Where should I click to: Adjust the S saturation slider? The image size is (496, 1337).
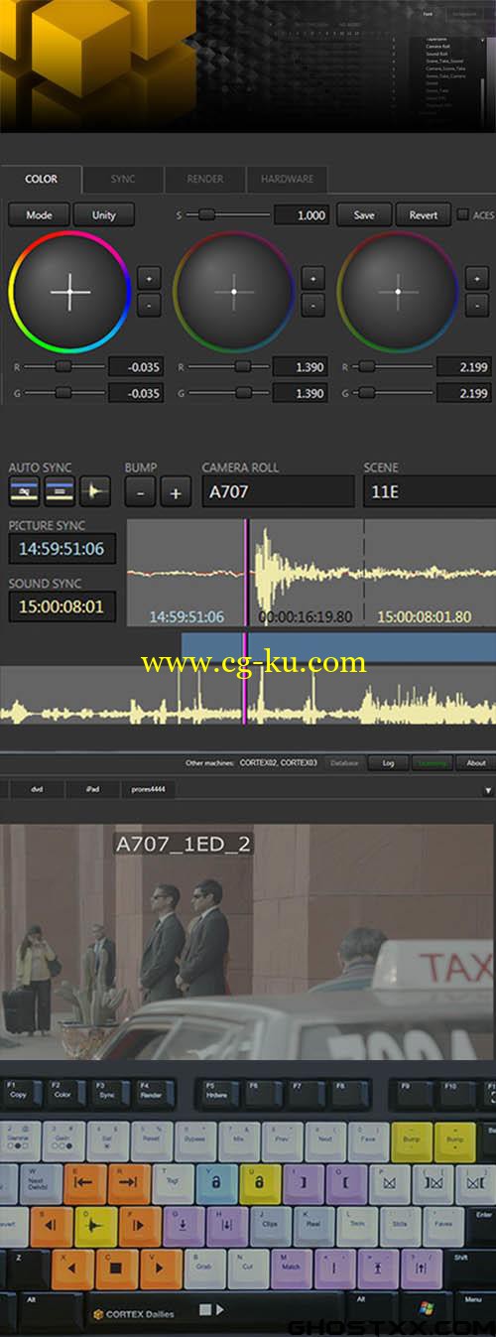coord(223,214)
